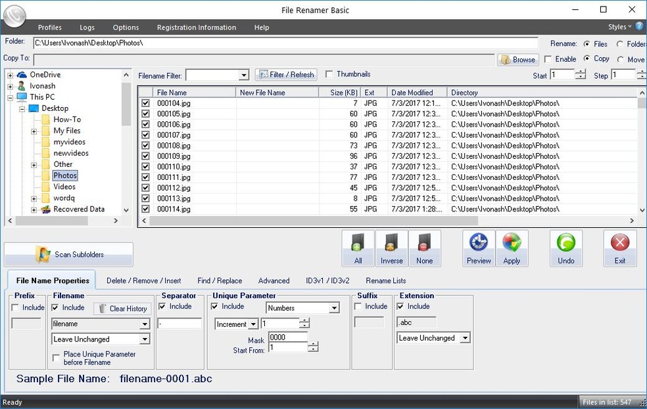Open the Filename Filter dropdown
This screenshot has width=647, height=409.
pos(243,75)
